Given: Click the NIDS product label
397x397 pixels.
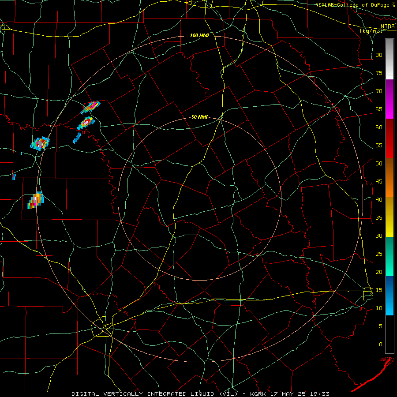Looking at the screenshot, I should pyautogui.click(x=387, y=26).
